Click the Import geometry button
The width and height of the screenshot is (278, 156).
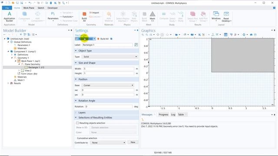(94, 13)
